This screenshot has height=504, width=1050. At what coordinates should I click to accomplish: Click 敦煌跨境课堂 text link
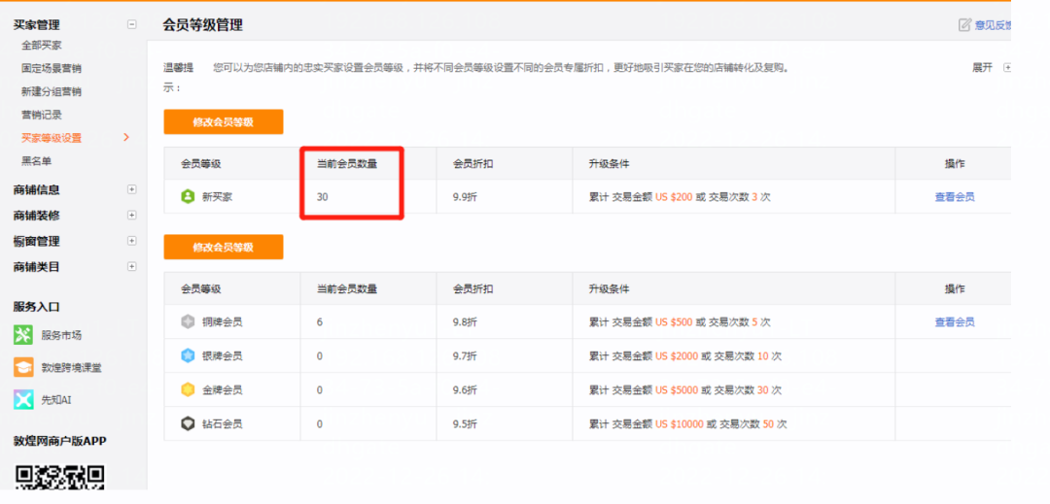(x=72, y=367)
